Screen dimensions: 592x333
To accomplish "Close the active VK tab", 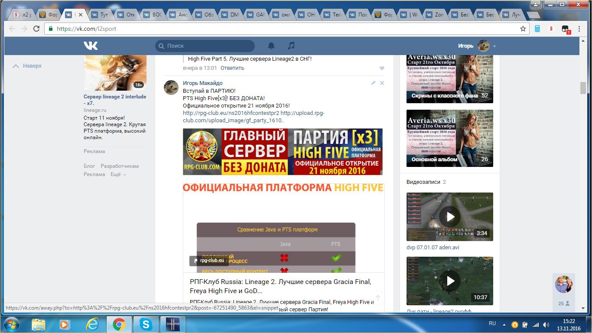I will coord(81,15).
